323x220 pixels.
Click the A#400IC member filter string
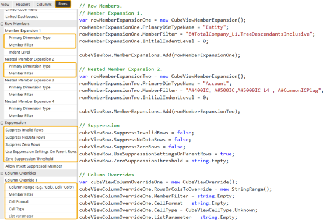[254, 90]
